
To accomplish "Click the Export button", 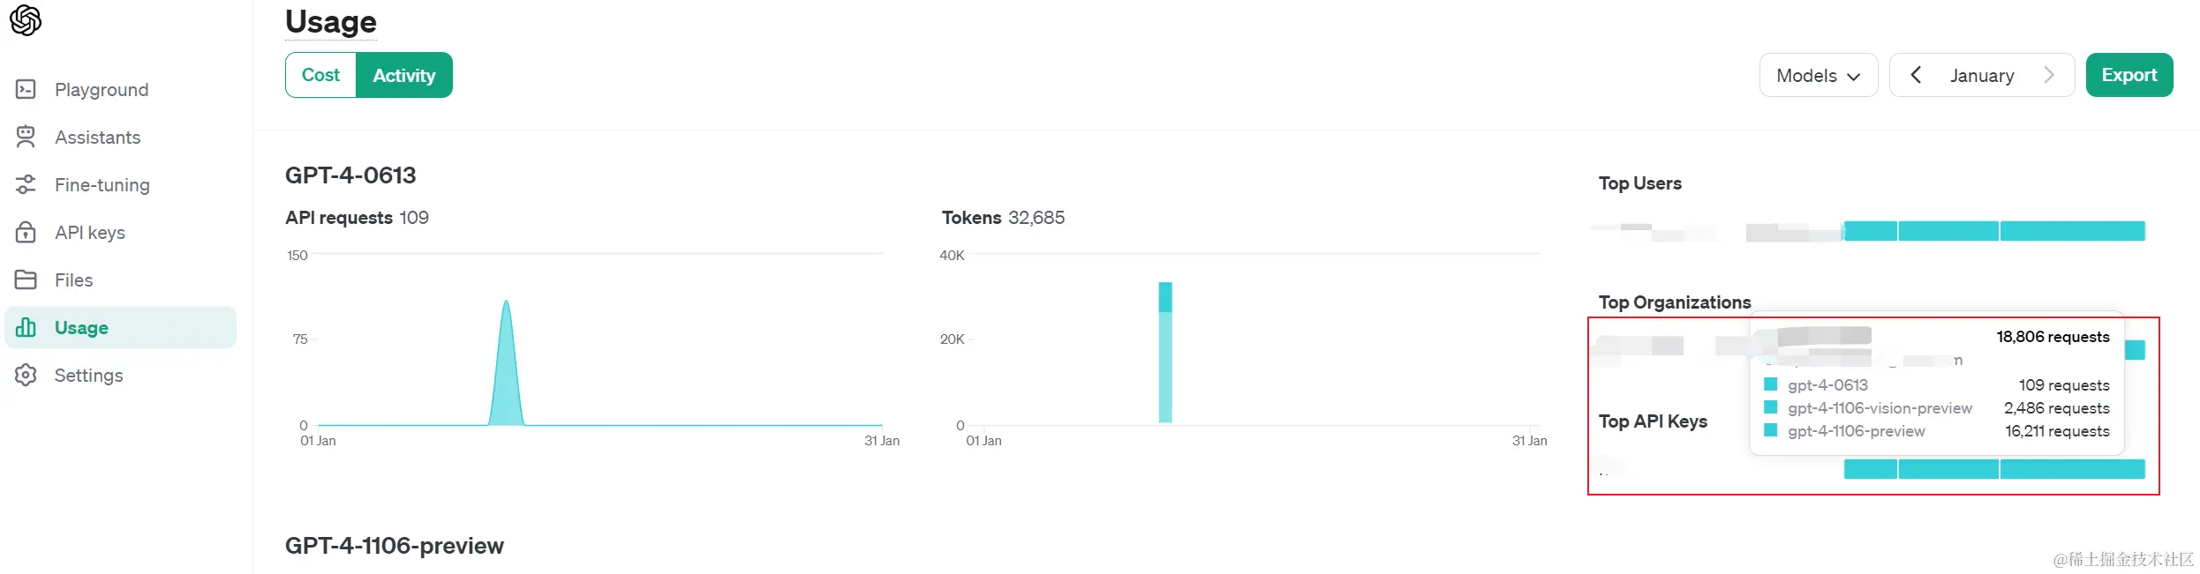I will (x=2128, y=75).
